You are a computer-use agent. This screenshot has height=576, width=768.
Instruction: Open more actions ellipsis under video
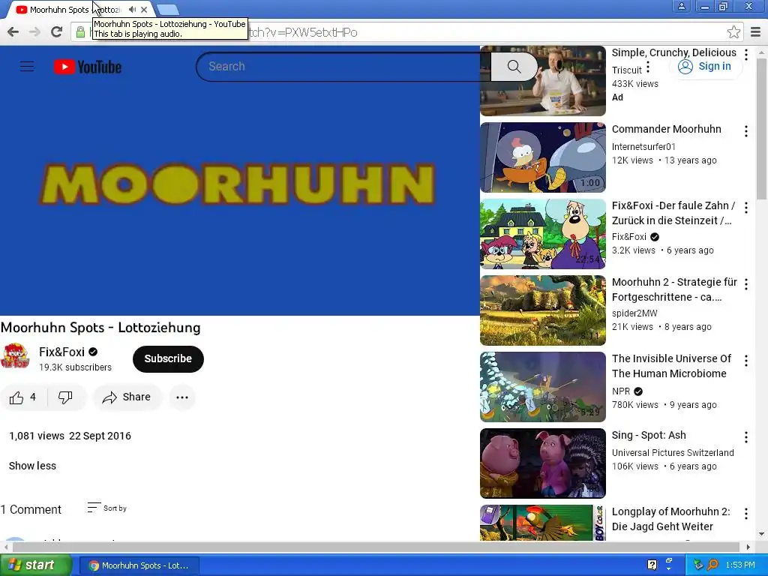[182, 397]
